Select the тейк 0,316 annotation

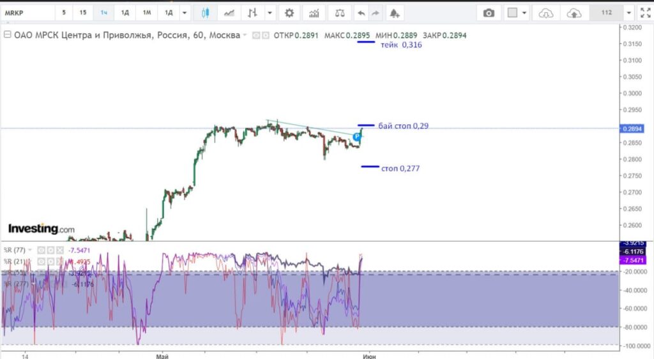tap(401, 45)
